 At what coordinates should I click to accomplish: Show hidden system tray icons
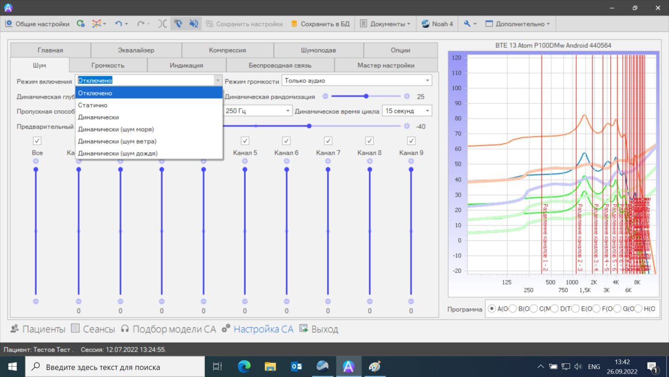[x=541, y=367]
